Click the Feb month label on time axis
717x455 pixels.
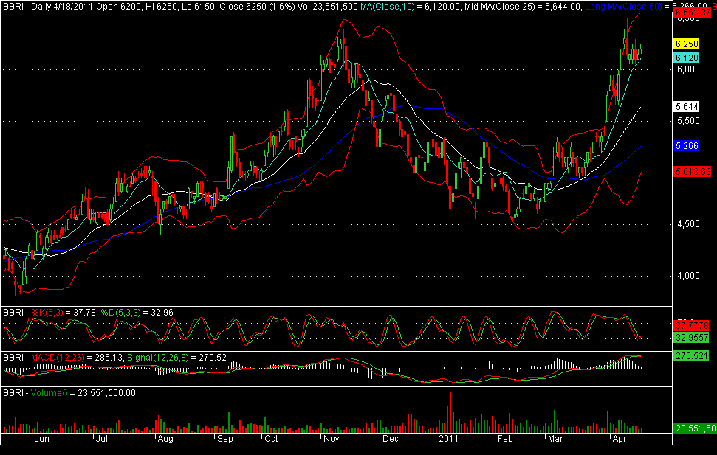(505, 439)
